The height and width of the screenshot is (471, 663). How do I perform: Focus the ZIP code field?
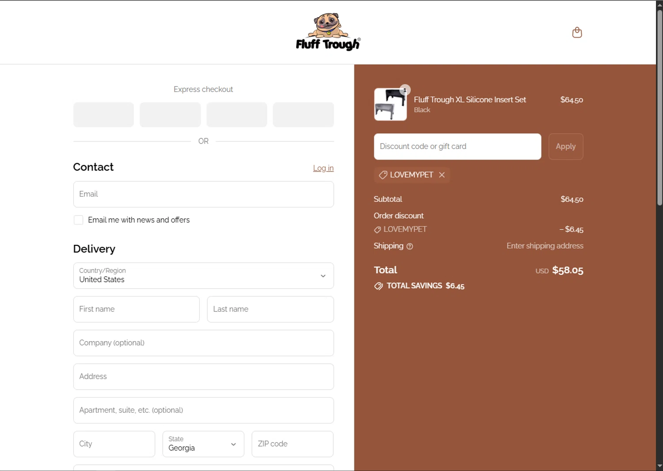pyautogui.click(x=293, y=444)
